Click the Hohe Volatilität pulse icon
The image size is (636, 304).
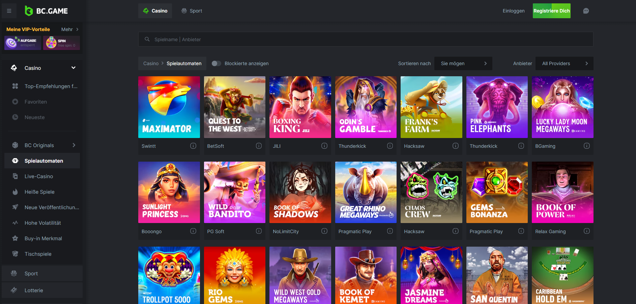tap(15, 223)
